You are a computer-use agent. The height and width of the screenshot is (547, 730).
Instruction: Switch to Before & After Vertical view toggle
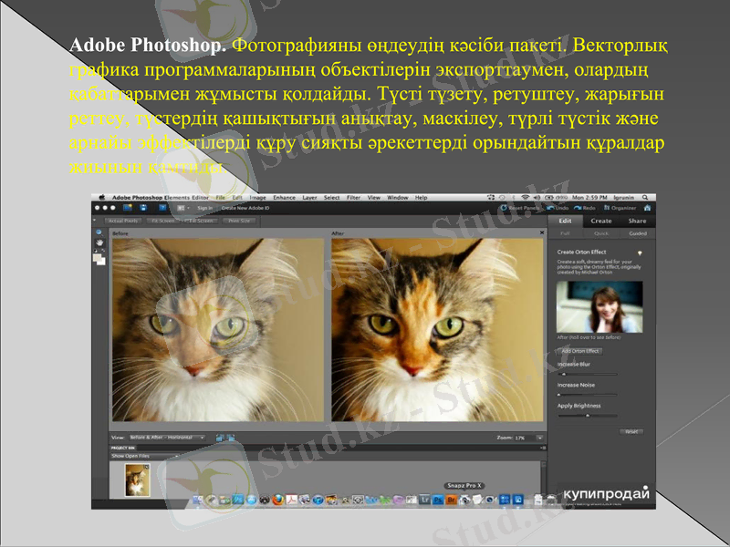[x=231, y=438]
